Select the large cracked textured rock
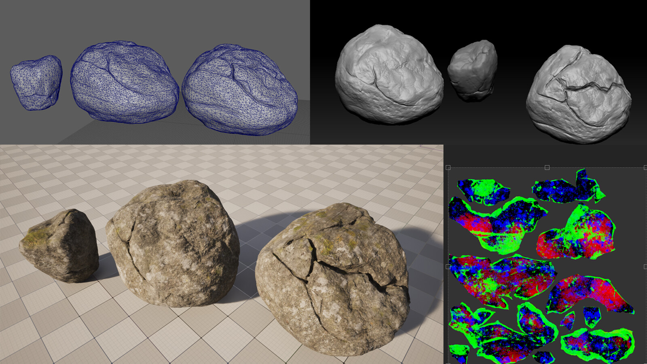The height and width of the screenshot is (364, 647). click(333, 279)
